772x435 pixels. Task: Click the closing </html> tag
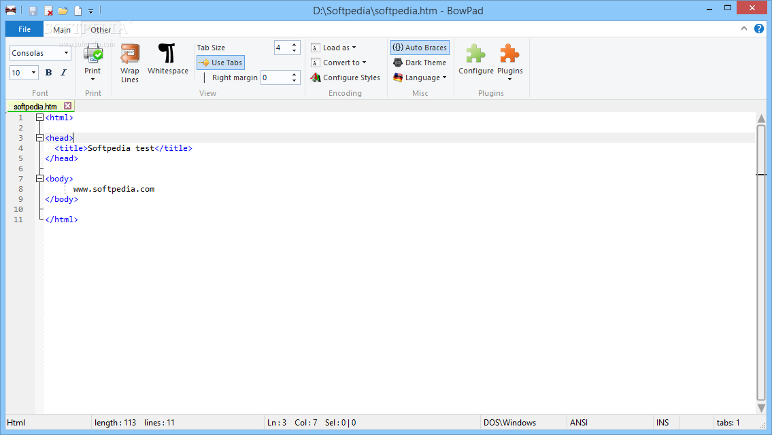(61, 220)
